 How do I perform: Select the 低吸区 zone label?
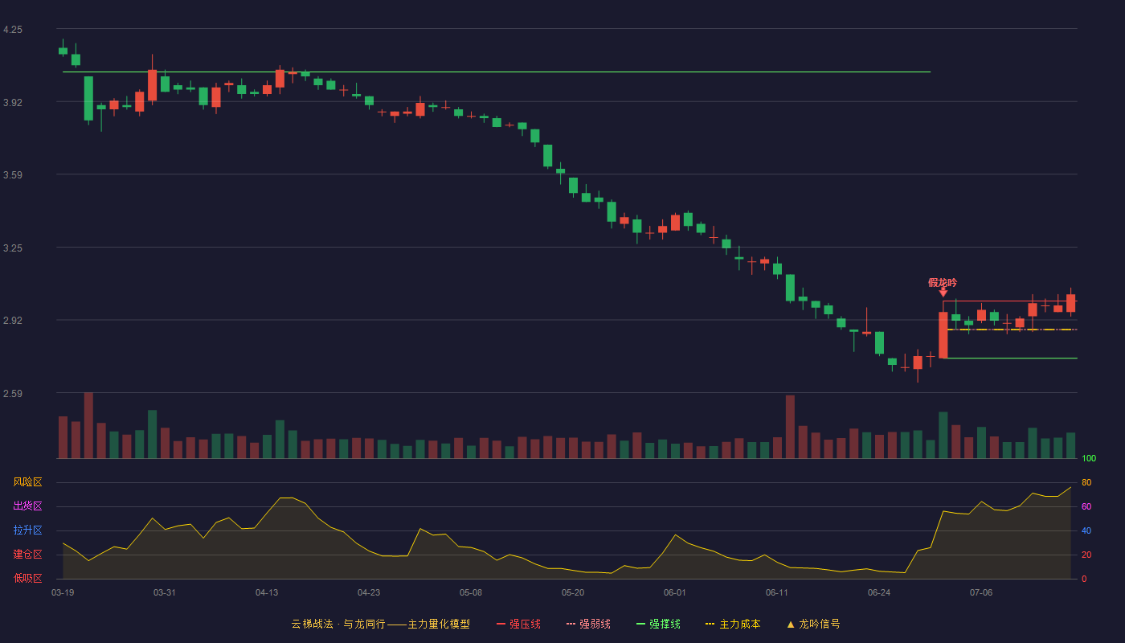(x=27, y=578)
